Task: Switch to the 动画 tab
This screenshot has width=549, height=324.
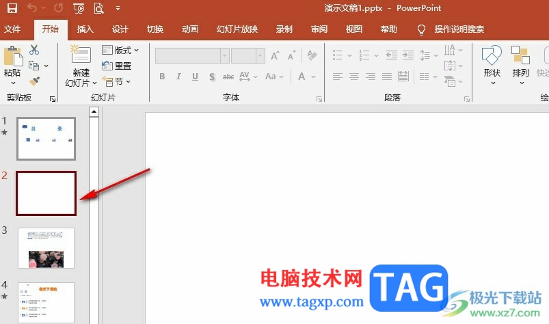Action: click(190, 29)
